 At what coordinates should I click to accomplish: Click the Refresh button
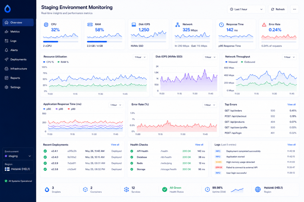278,9
